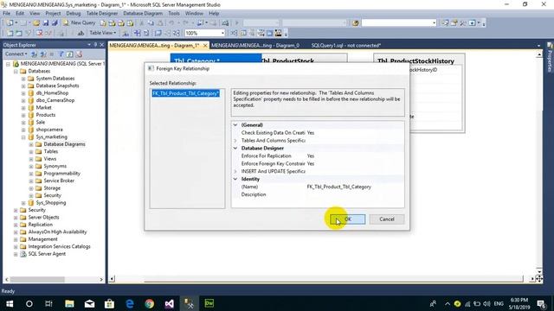Switch to the Diagram_0 tab
Image resolution: width=554 pixels, height=311 pixels.
[255, 46]
